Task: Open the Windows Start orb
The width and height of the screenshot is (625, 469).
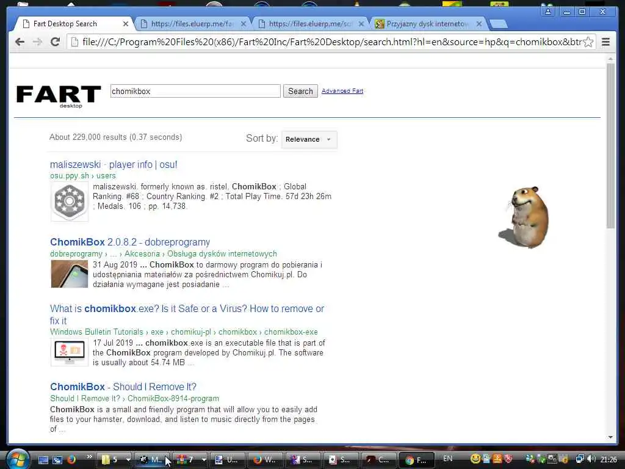Action: [x=17, y=459]
